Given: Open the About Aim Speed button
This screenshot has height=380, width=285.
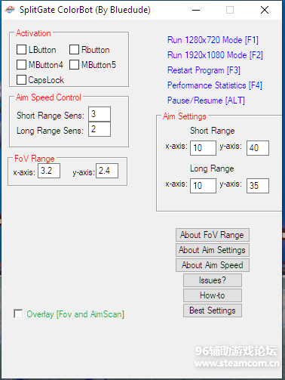Looking at the screenshot, I should pyautogui.click(x=213, y=265).
